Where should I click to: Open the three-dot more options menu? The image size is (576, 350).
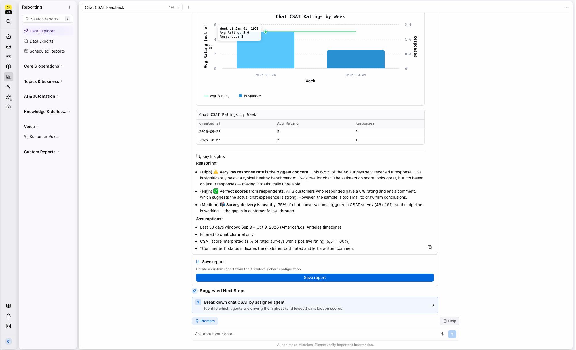coord(567,7)
